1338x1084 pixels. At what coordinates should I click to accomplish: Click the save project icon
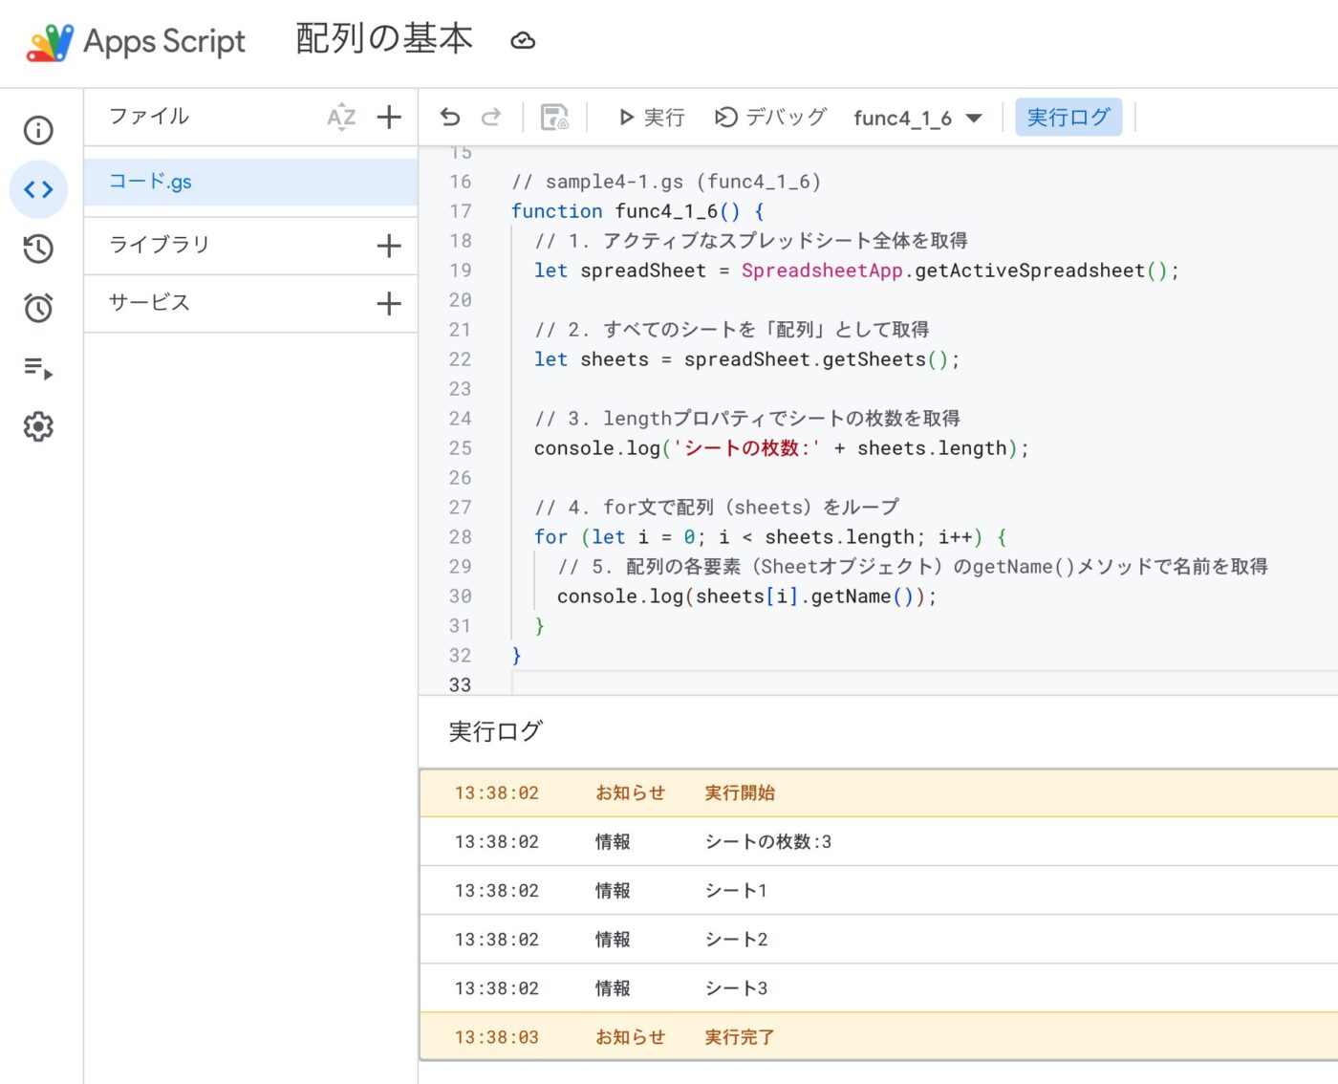click(554, 118)
